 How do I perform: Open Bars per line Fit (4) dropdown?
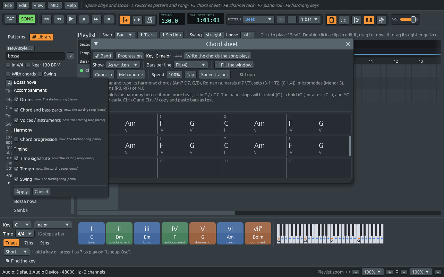click(190, 65)
